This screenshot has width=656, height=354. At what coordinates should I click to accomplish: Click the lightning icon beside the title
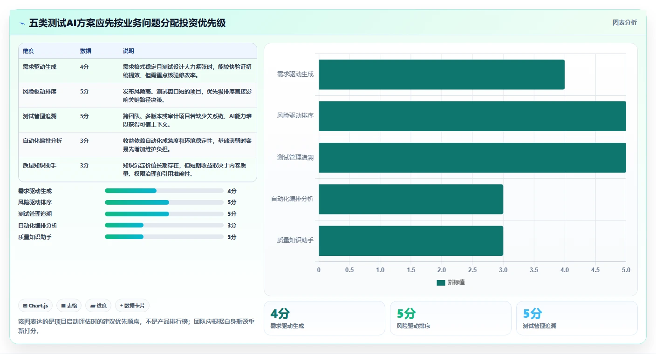click(22, 23)
